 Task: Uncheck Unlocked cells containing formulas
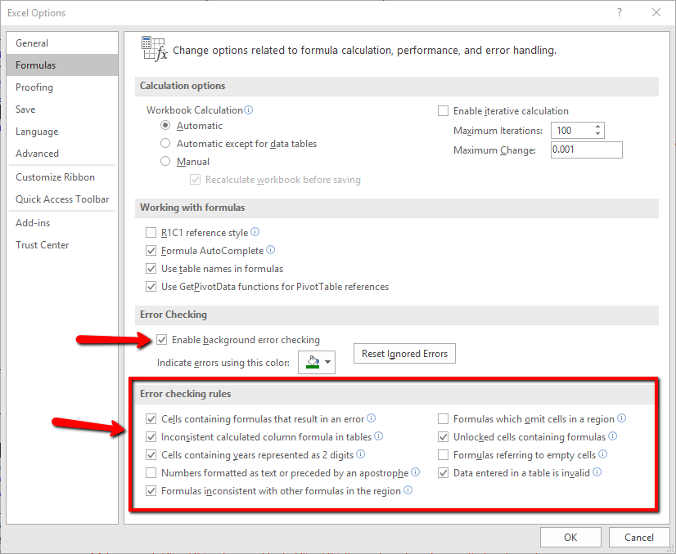tap(443, 437)
